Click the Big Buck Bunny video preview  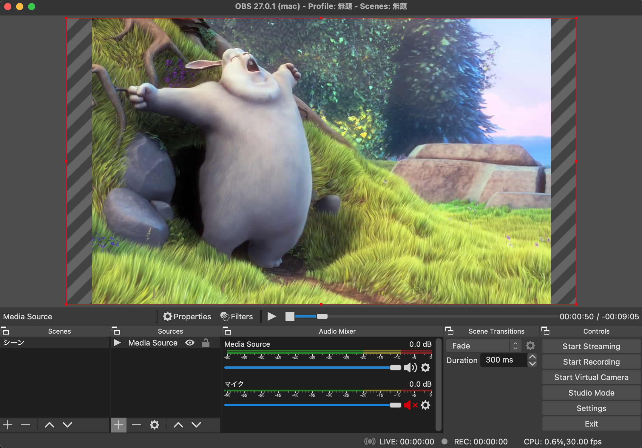point(321,161)
